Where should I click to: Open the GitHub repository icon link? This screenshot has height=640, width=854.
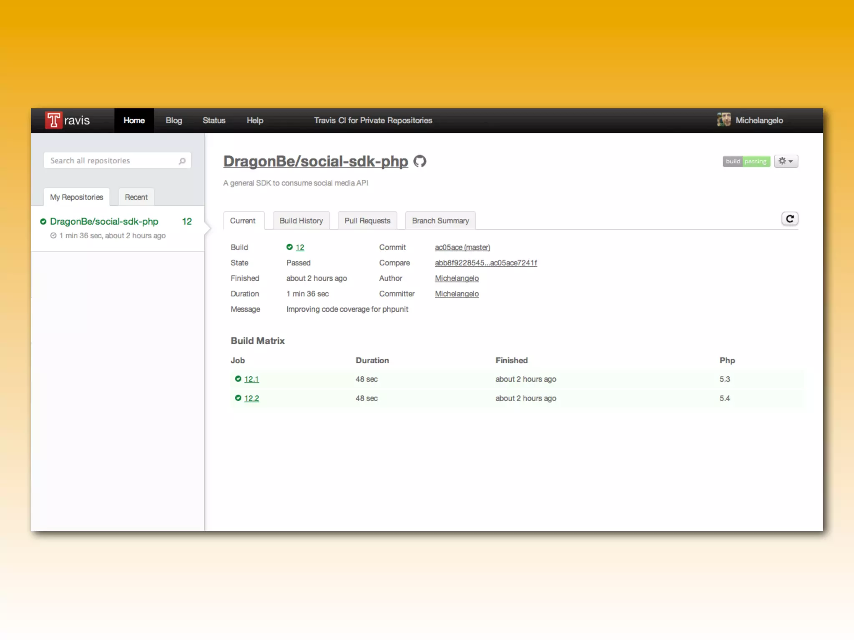click(x=419, y=161)
